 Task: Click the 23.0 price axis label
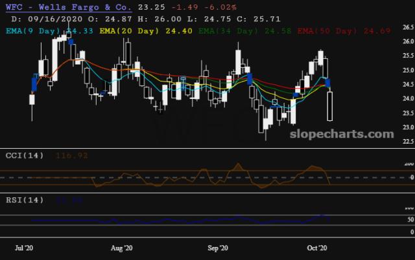[x=409, y=127]
